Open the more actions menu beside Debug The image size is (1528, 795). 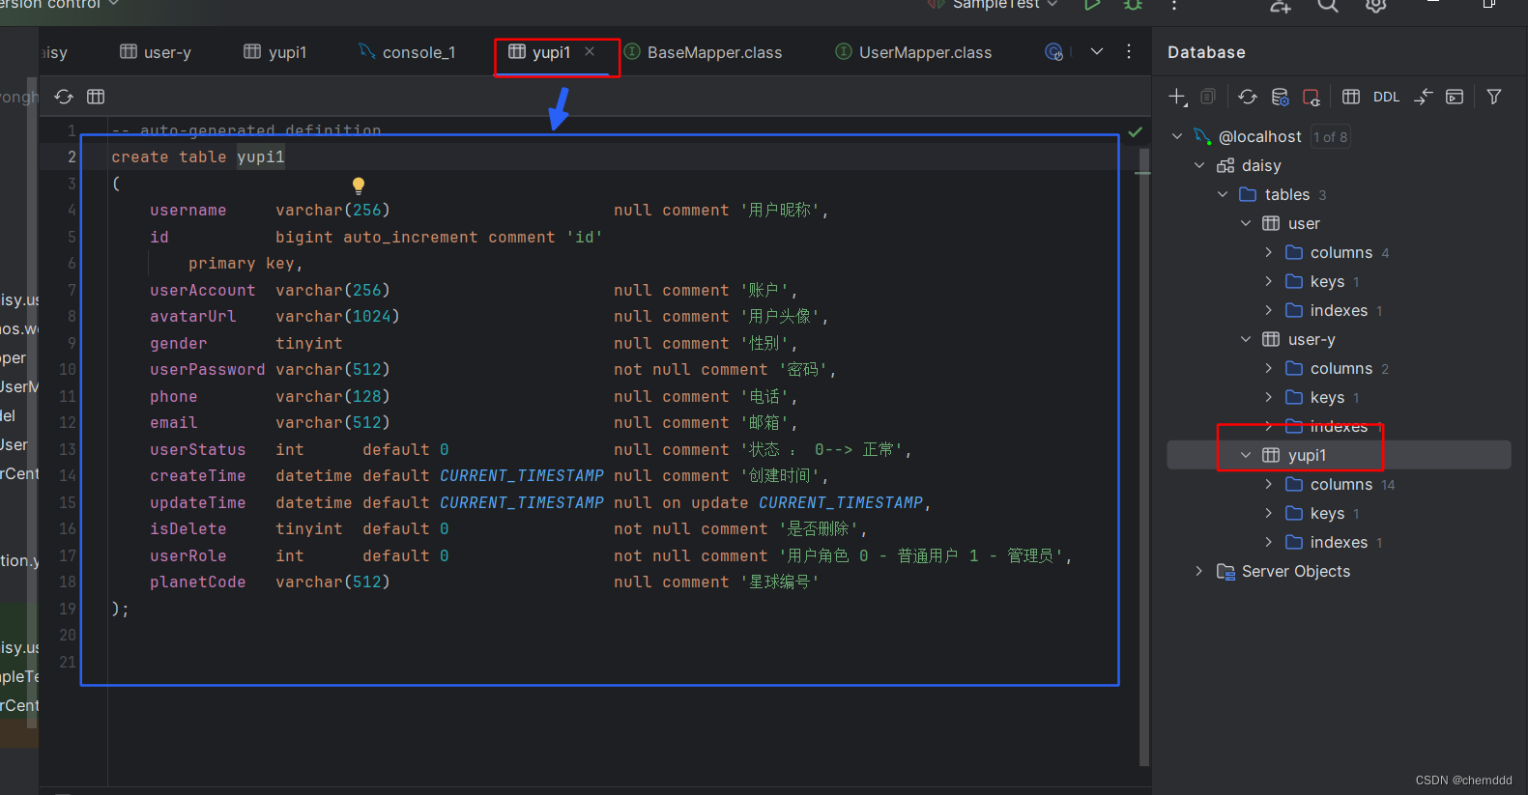point(1174,6)
